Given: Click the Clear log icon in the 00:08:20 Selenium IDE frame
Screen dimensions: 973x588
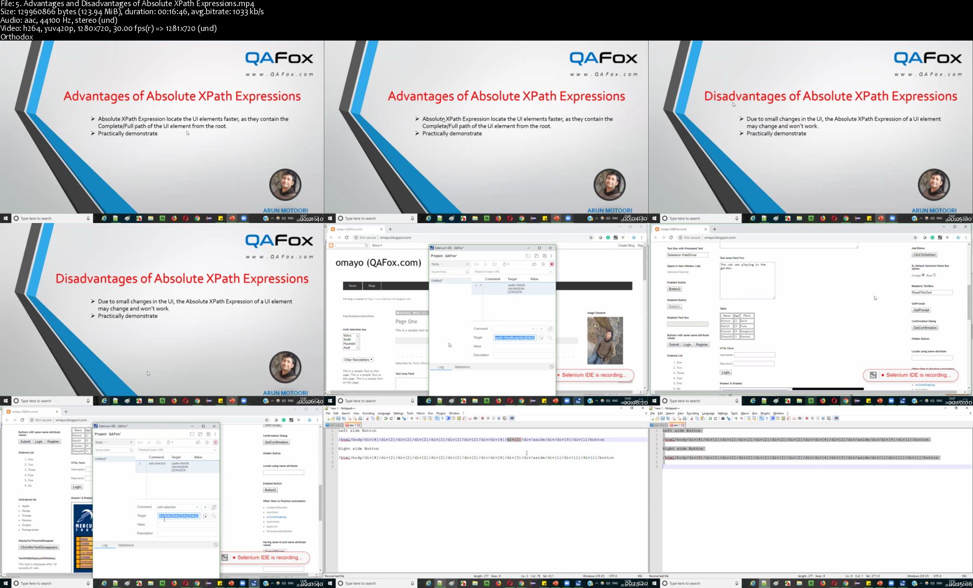Looking at the screenshot, I should (x=552, y=366).
